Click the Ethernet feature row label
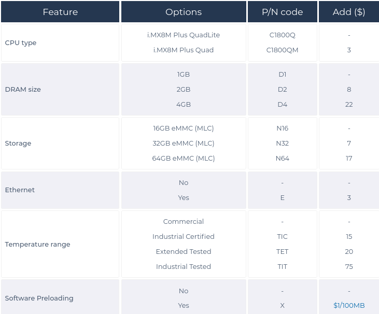 tap(20, 190)
